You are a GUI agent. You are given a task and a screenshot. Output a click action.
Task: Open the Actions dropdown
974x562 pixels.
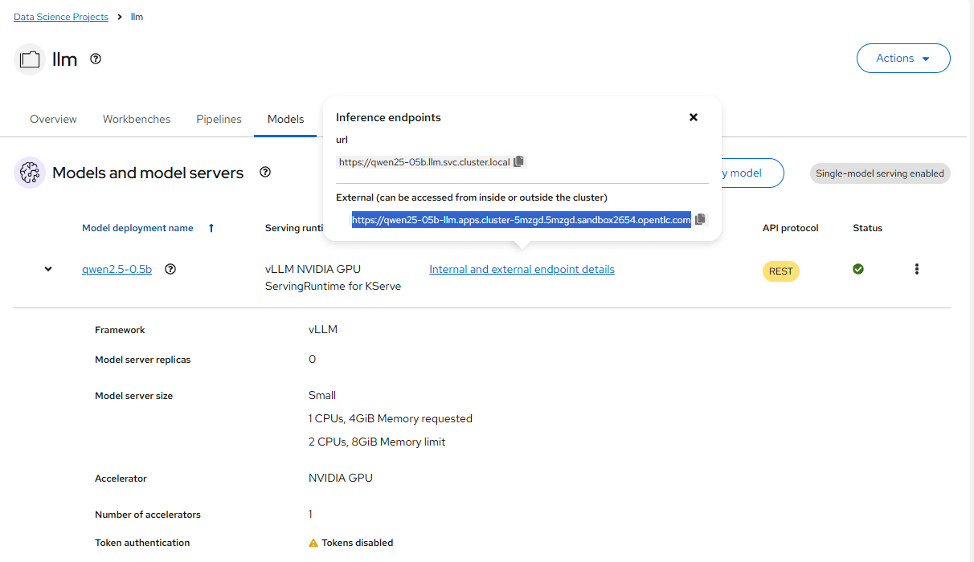click(903, 58)
